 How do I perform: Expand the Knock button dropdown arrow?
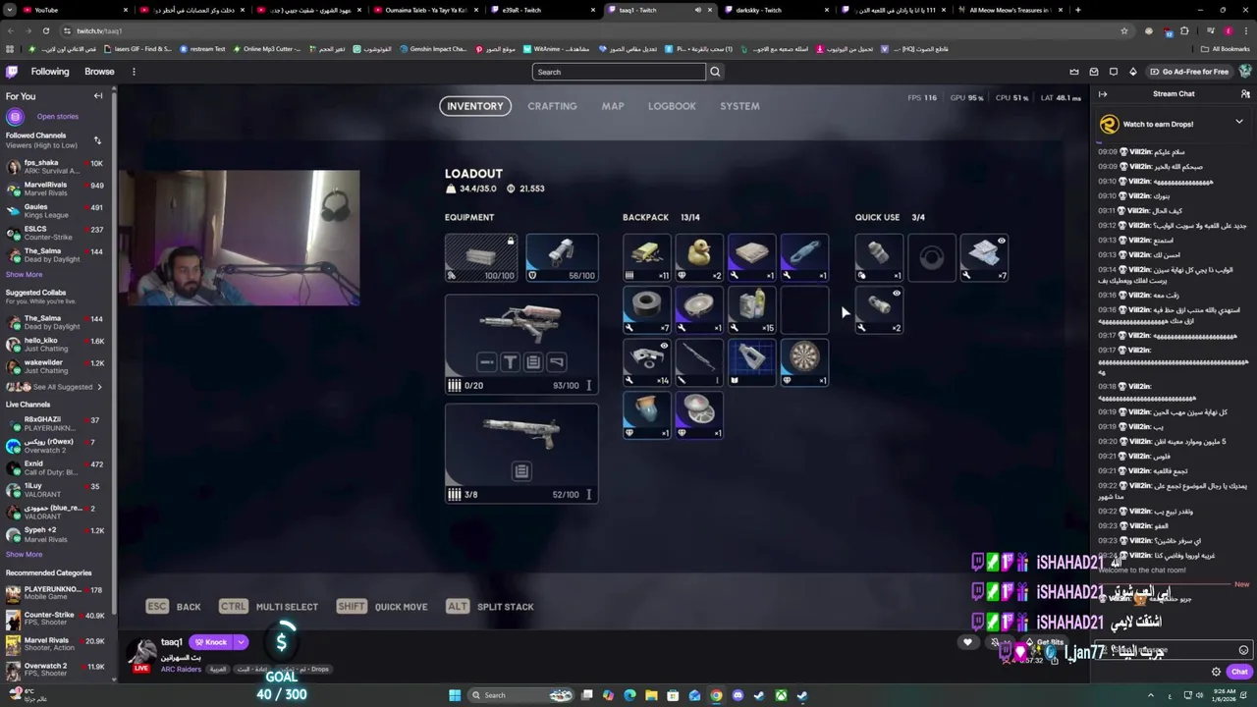241,642
